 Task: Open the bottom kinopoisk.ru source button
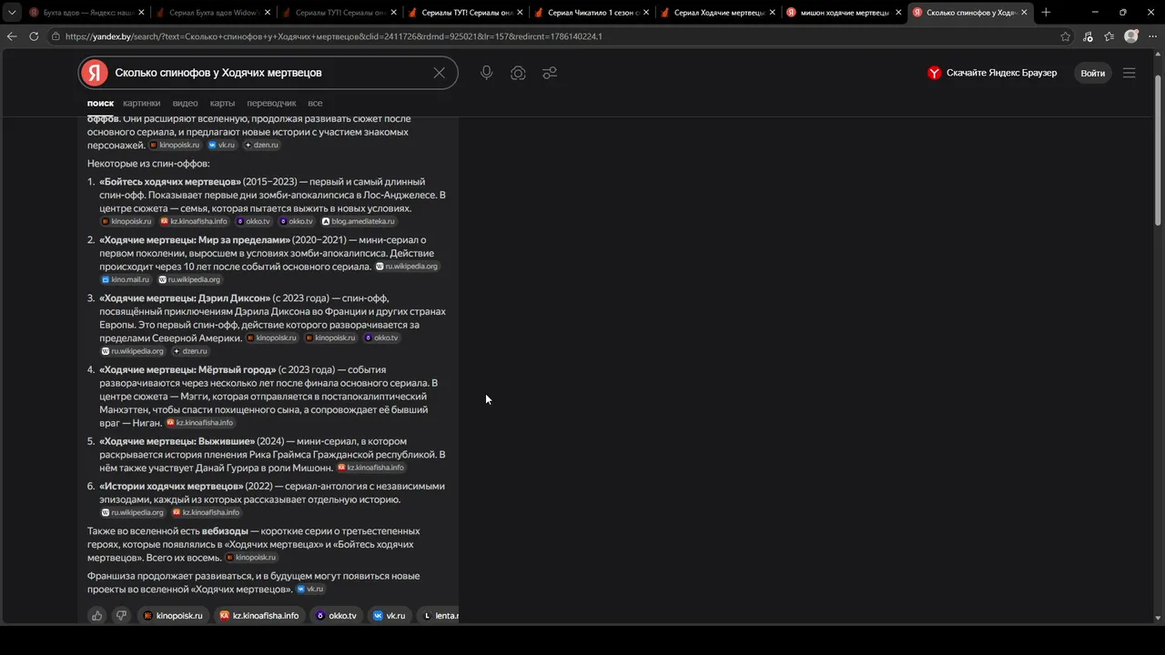[x=173, y=616]
